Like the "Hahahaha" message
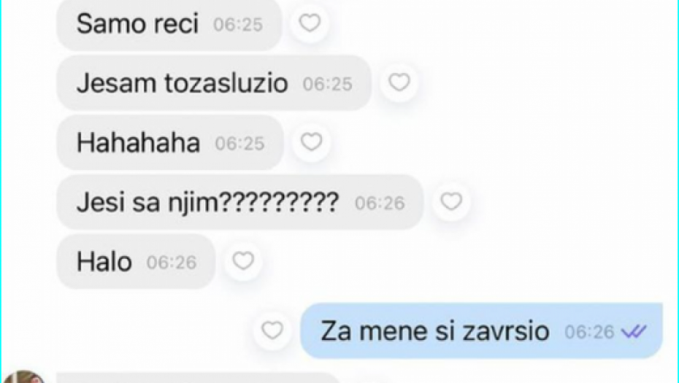 click(x=311, y=142)
